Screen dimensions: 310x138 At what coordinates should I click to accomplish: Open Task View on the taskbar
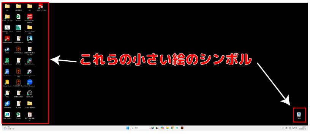coord(157,128)
